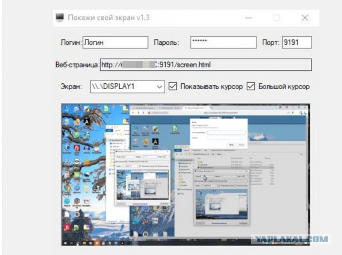The height and width of the screenshot is (255, 342).
Task: Select the Веб-страница URL field
Action: [206, 65]
